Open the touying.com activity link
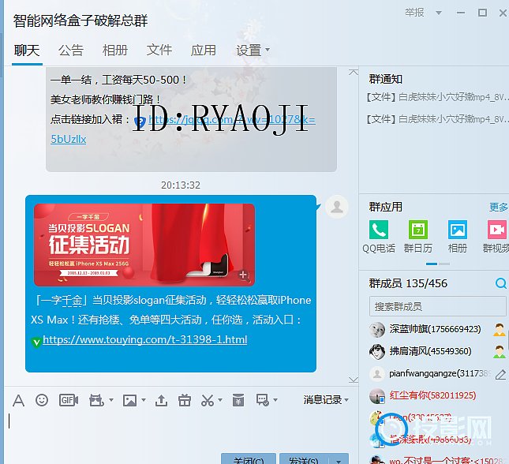This screenshot has width=509, height=464. (x=144, y=339)
